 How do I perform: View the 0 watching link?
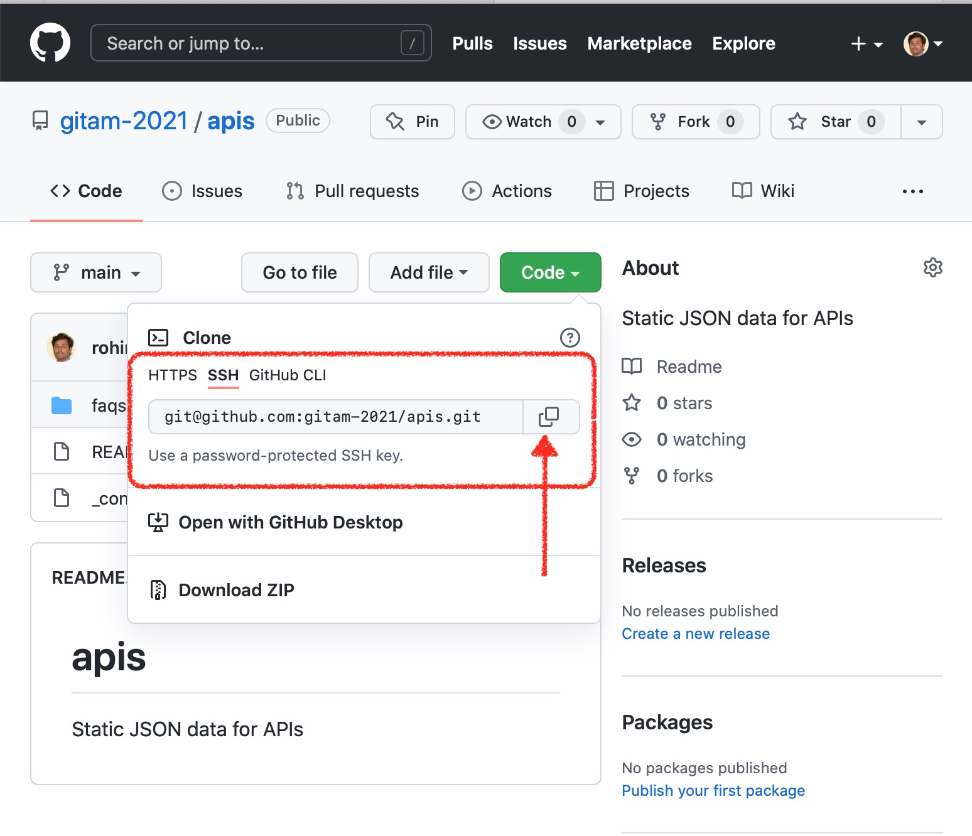[x=701, y=439]
